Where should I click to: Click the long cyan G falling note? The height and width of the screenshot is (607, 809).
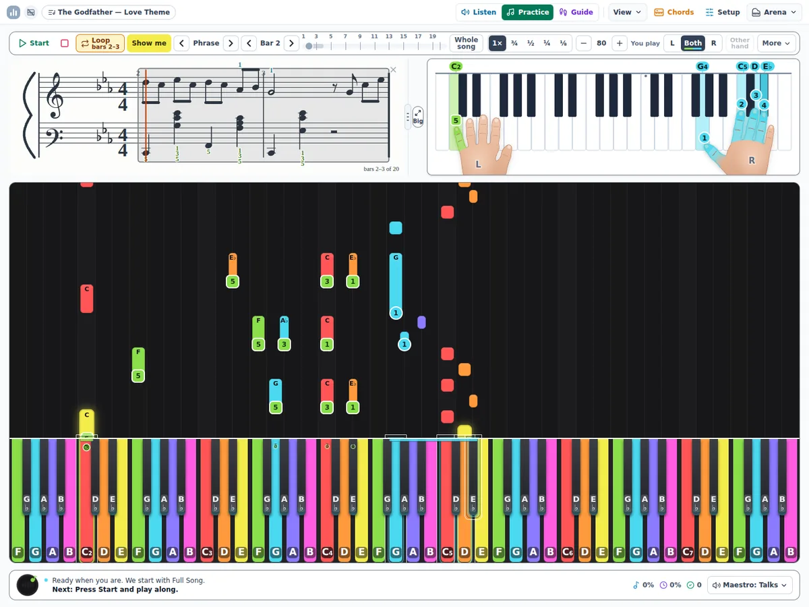pos(396,286)
